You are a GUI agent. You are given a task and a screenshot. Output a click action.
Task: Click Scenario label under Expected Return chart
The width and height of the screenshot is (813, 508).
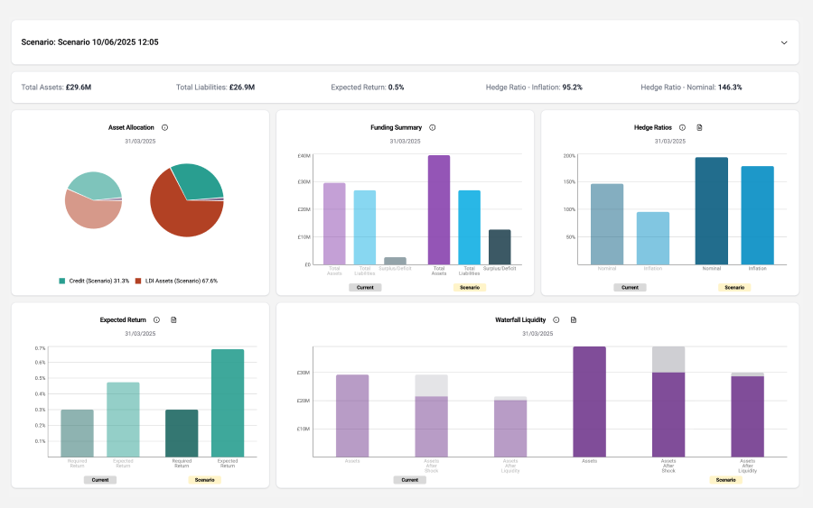coord(205,480)
